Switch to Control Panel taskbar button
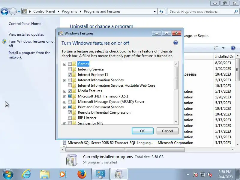This screenshot has height=180, width=240. (100, 174)
